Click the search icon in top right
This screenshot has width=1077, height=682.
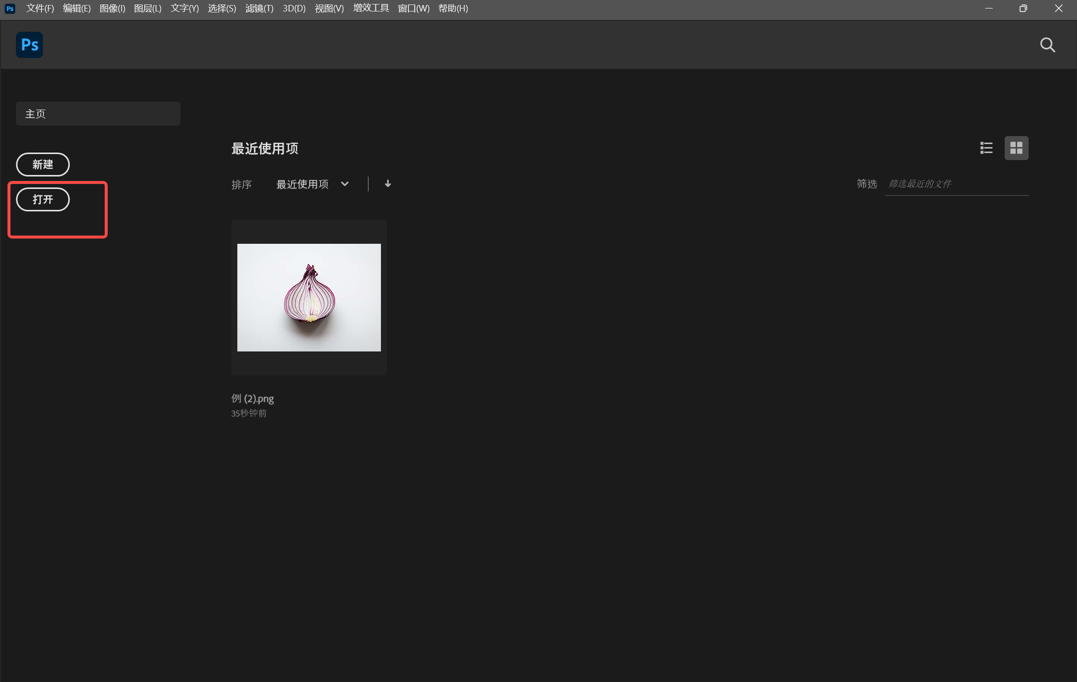click(x=1048, y=45)
